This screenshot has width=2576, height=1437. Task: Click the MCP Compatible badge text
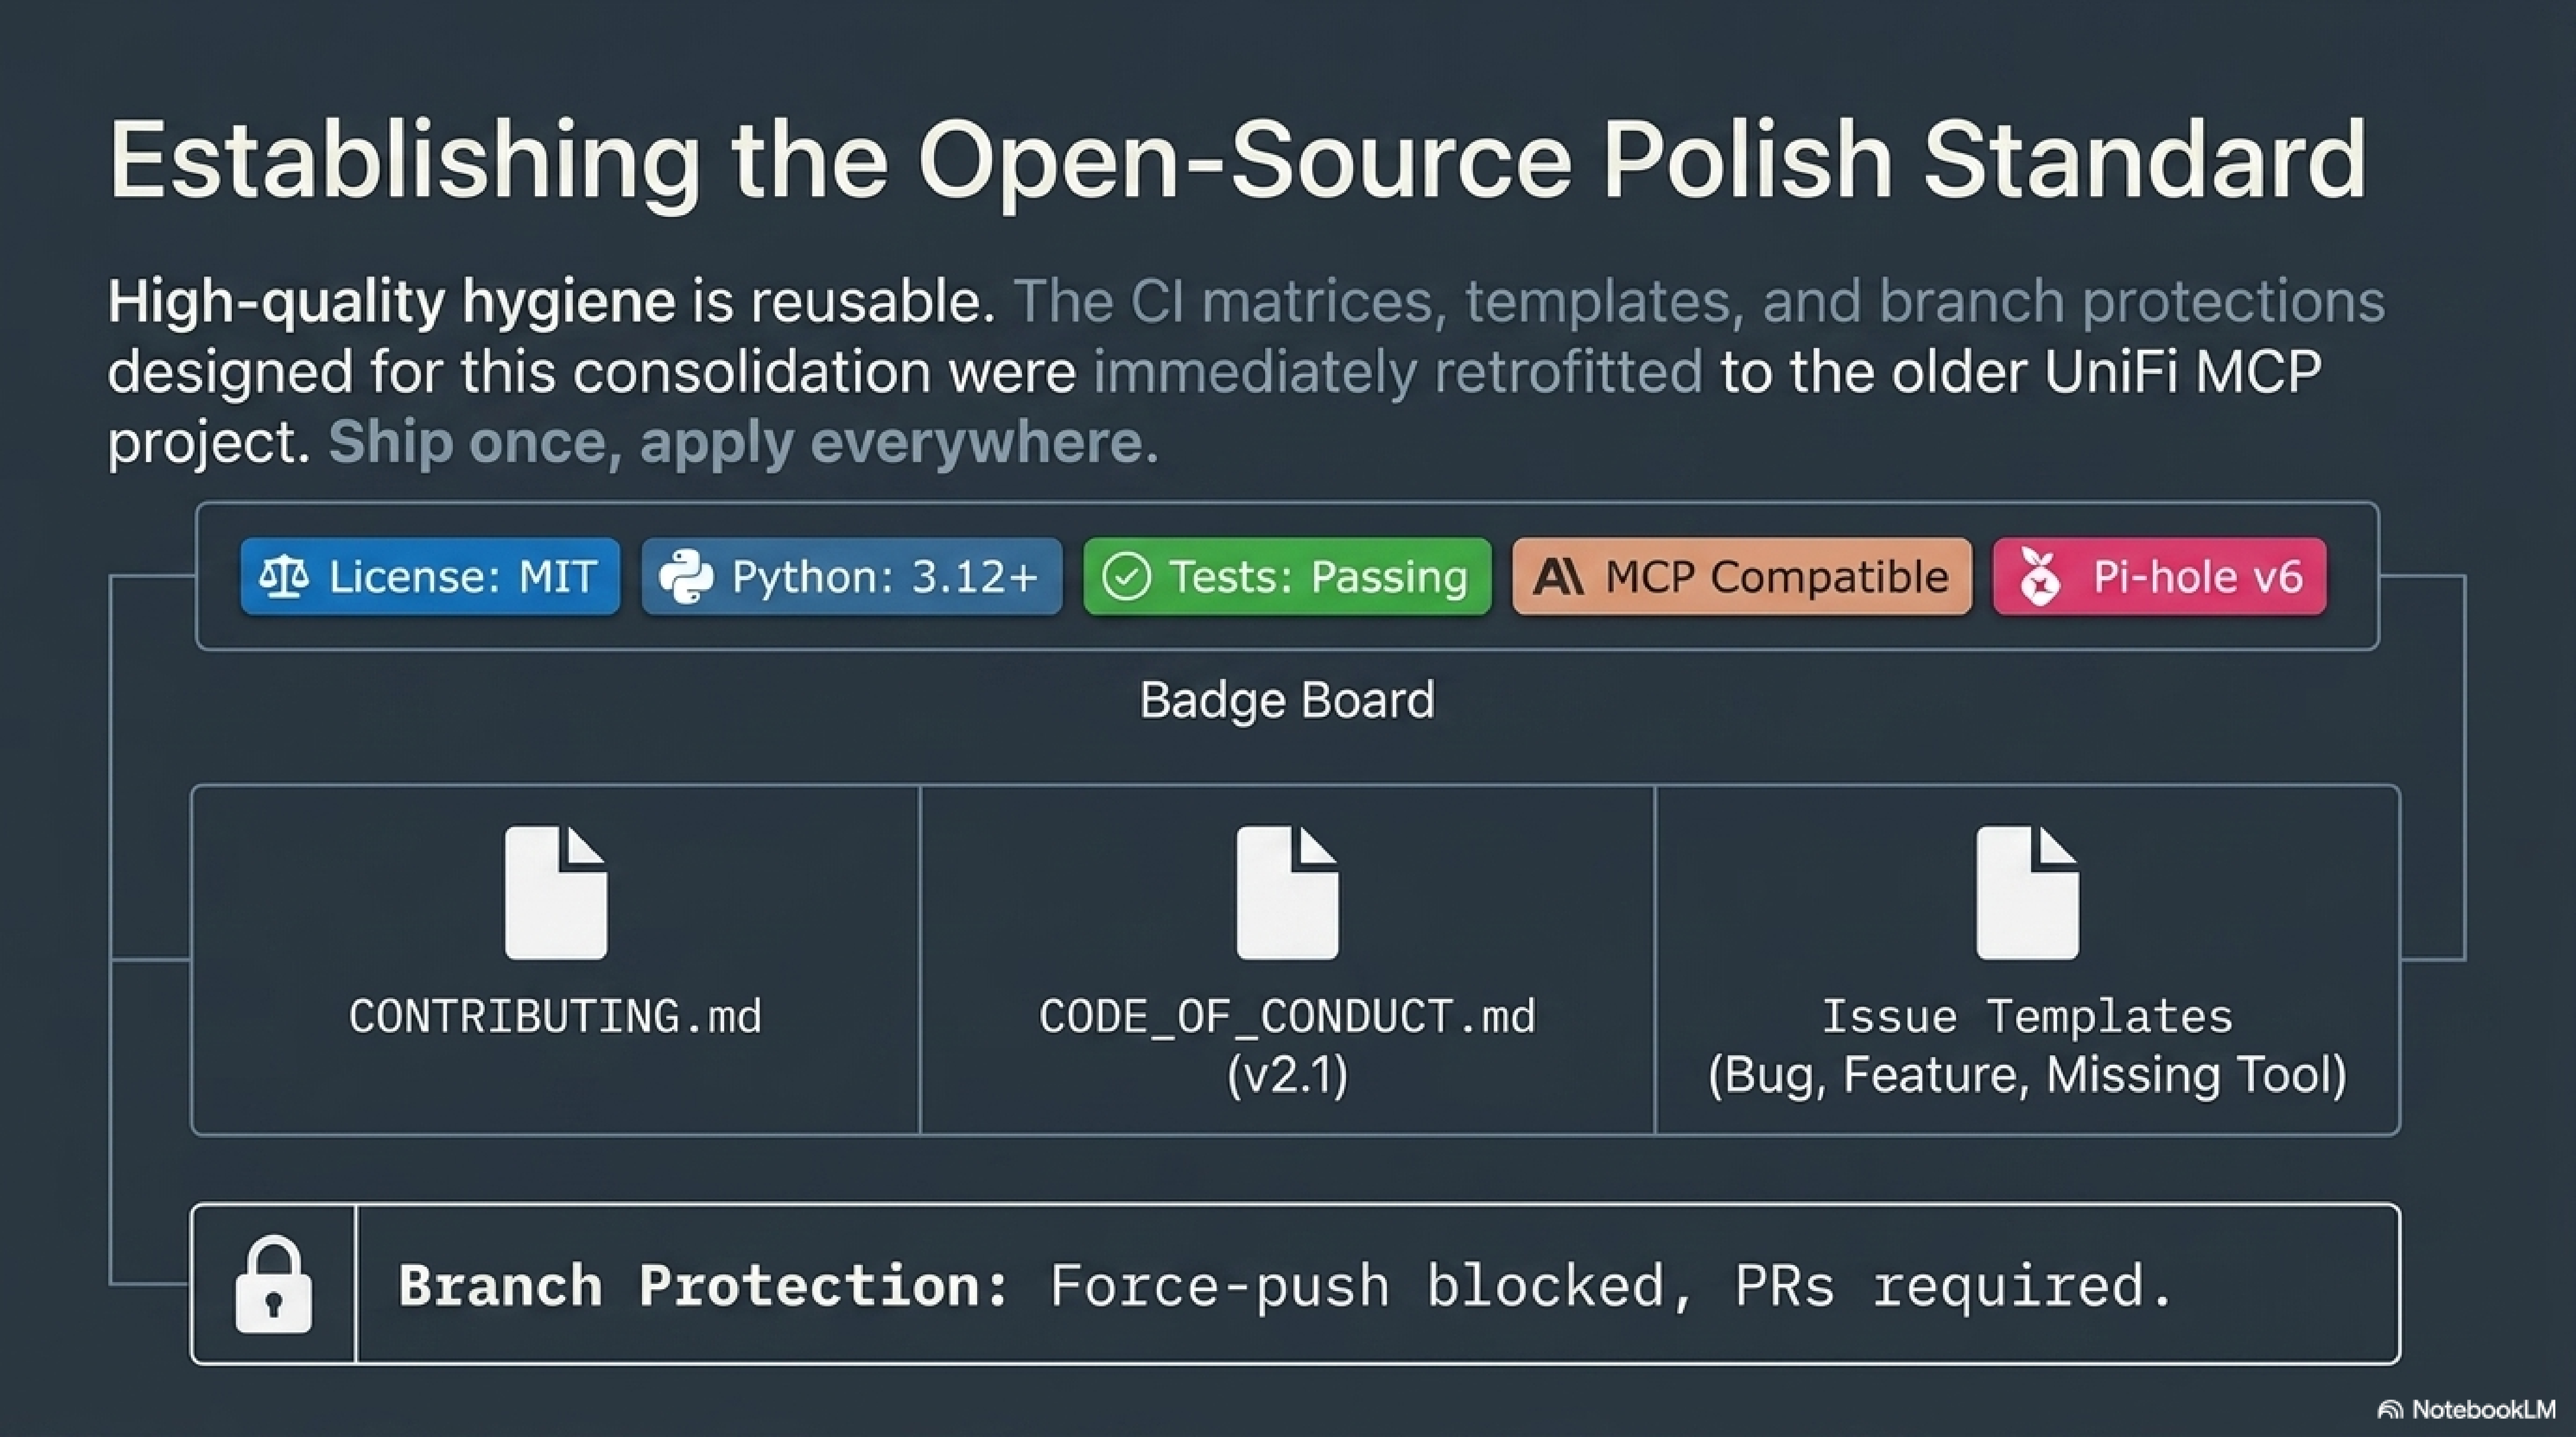tap(1776, 577)
